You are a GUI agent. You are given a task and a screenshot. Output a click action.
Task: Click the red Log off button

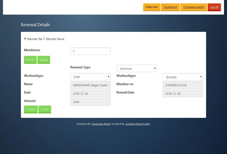click(214, 7)
